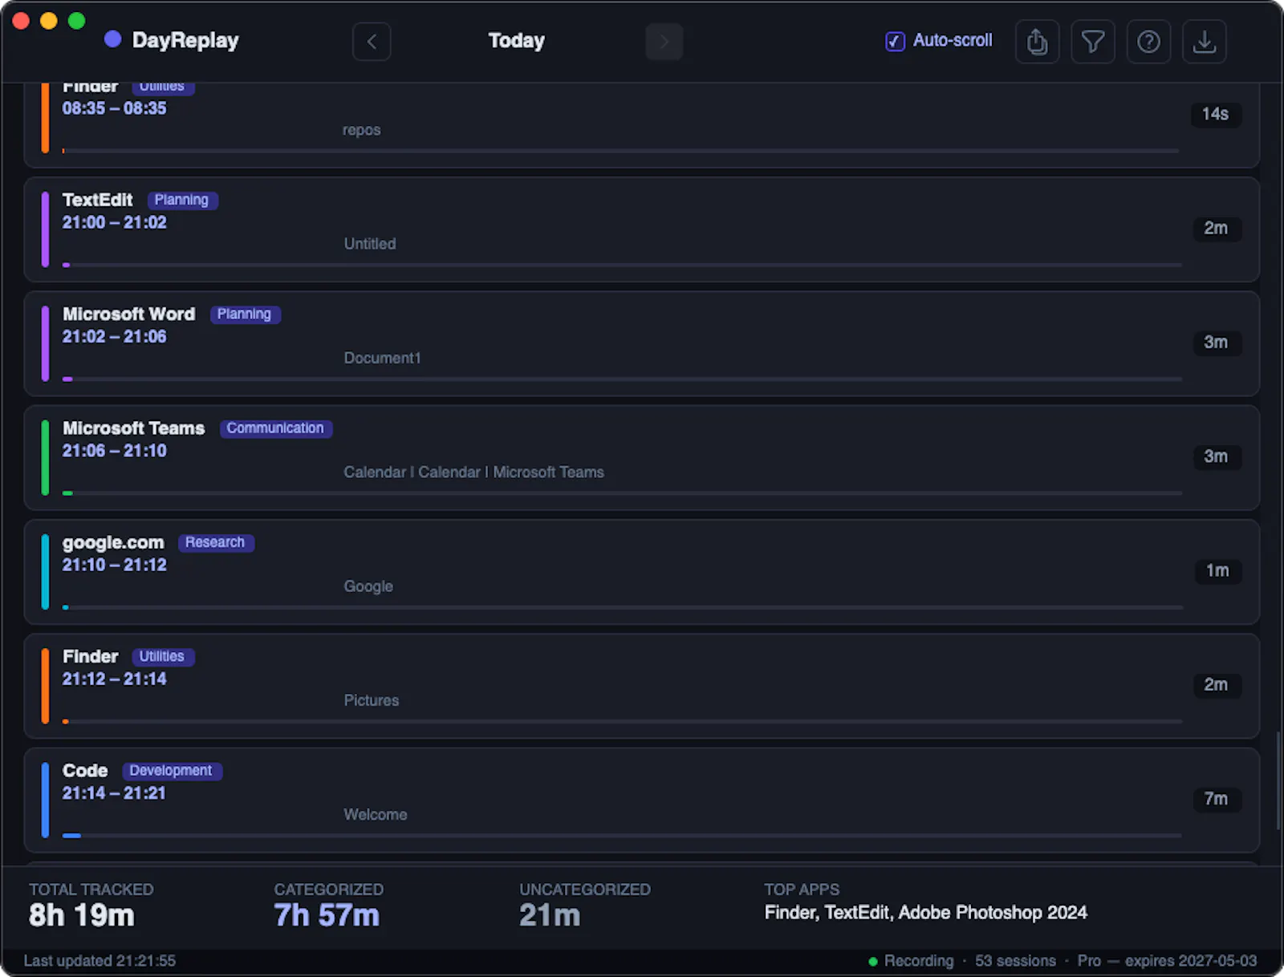Click the 21:00 – 21:02 time range
Viewport: 1284px width, 977px height.
(x=115, y=222)
